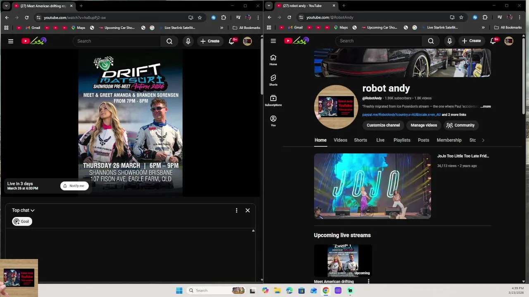Close the live chat panel
529x297 pixels.
coord(248,210)
